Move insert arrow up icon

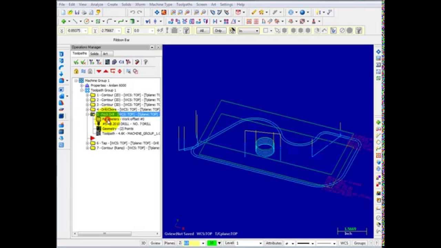coord(106,71)
